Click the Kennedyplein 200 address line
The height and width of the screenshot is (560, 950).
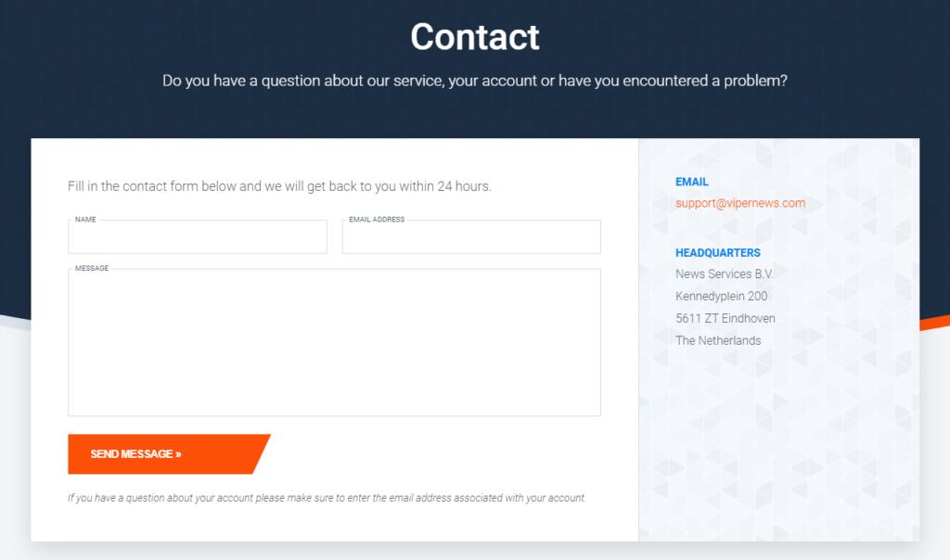pyautogui.click(x=722, y=296)
